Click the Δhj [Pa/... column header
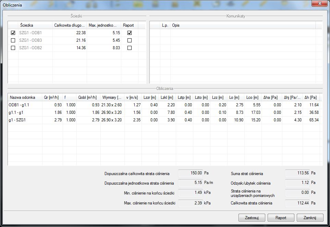 292,97
